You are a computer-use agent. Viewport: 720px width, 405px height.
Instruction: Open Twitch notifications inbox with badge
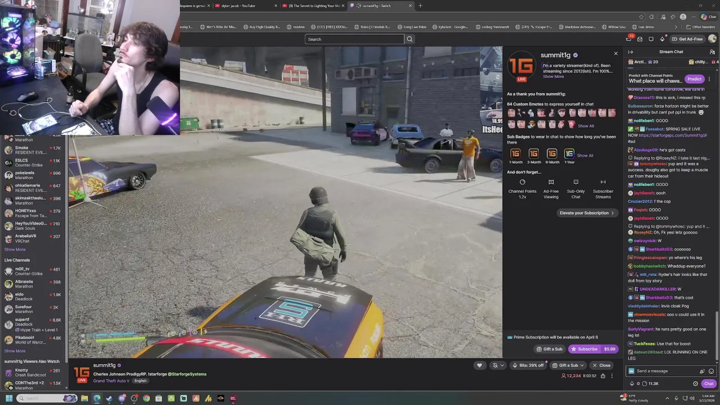[x=629, y=38]
